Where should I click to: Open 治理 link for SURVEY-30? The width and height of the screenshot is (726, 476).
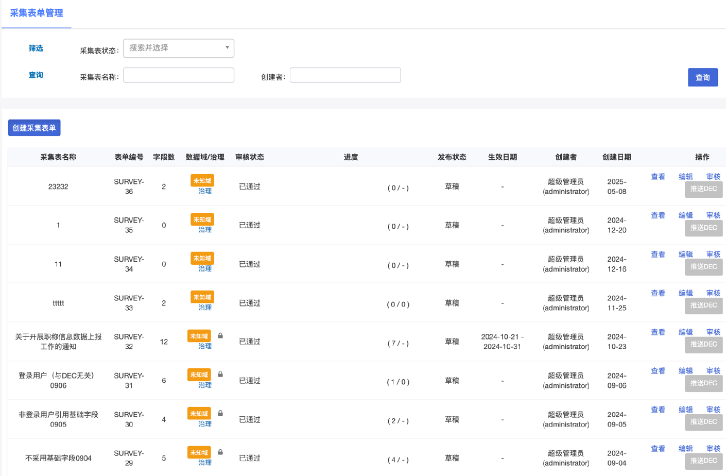point(205,424)
